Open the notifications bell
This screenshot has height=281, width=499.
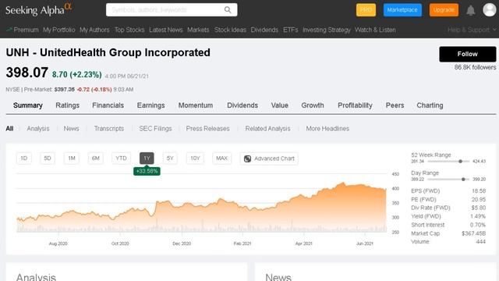(471, 10)
